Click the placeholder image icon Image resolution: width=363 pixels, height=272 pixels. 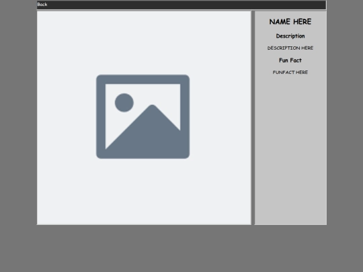click(x=143, y=117)
